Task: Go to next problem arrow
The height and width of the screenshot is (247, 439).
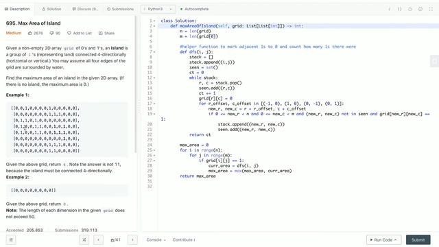Action: (132, 239)
